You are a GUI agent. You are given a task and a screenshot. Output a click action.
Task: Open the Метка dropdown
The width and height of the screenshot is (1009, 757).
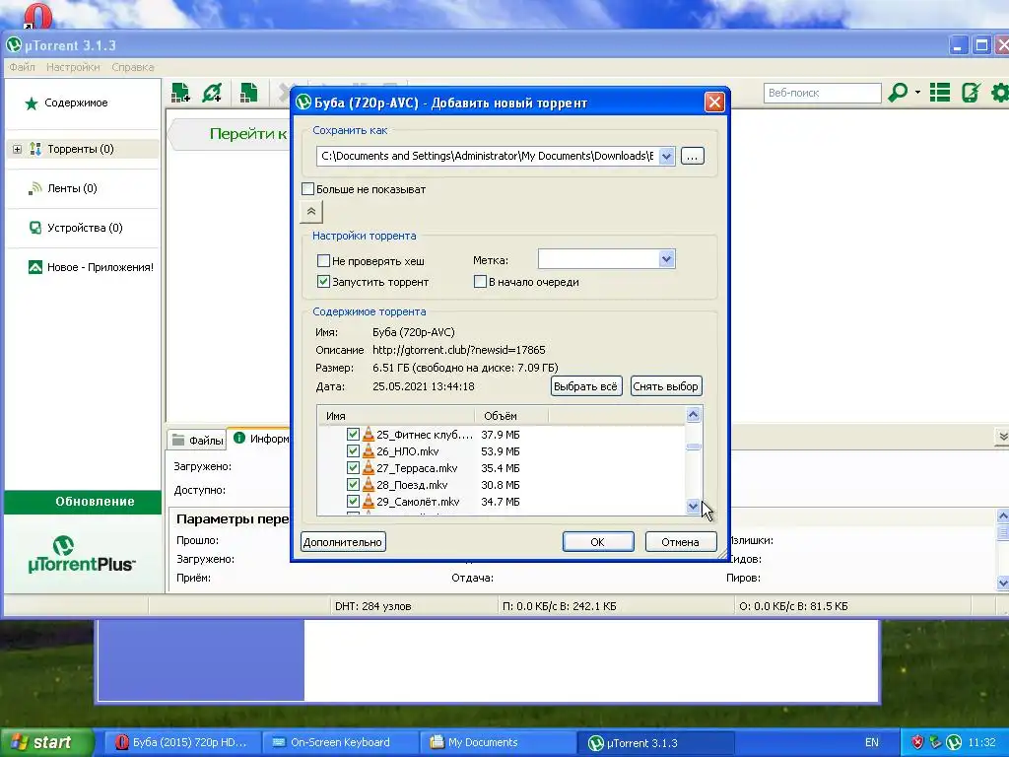point(667,259)
